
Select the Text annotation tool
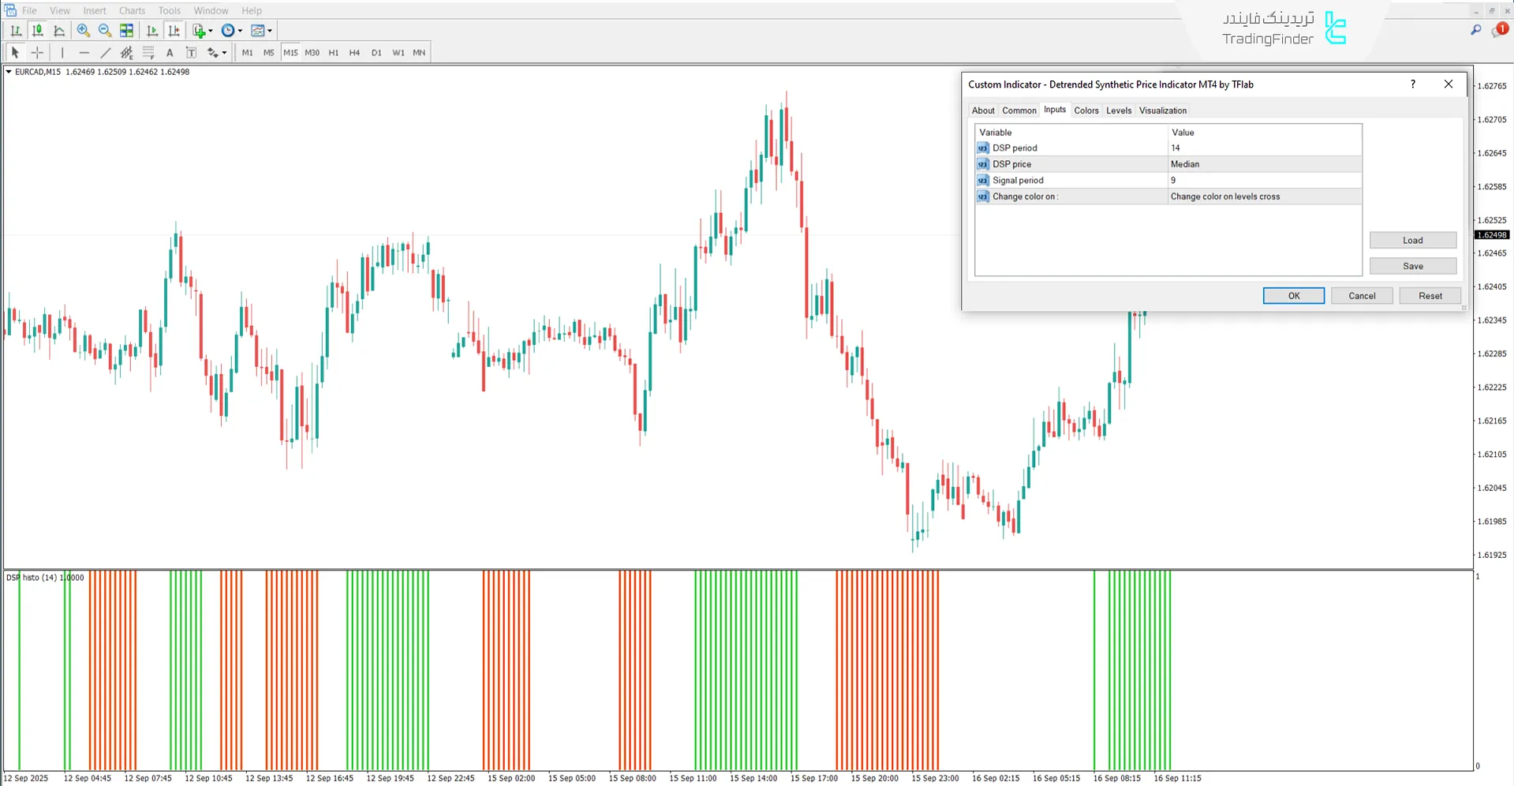170,52
